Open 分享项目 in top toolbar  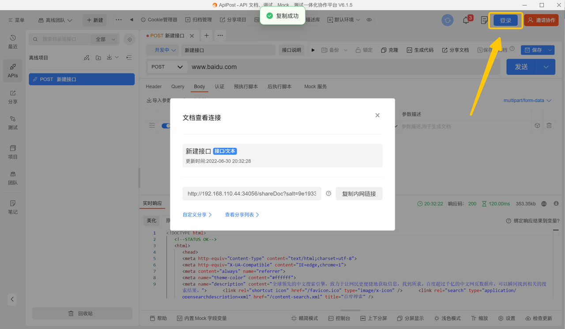[x=233, y=20]
